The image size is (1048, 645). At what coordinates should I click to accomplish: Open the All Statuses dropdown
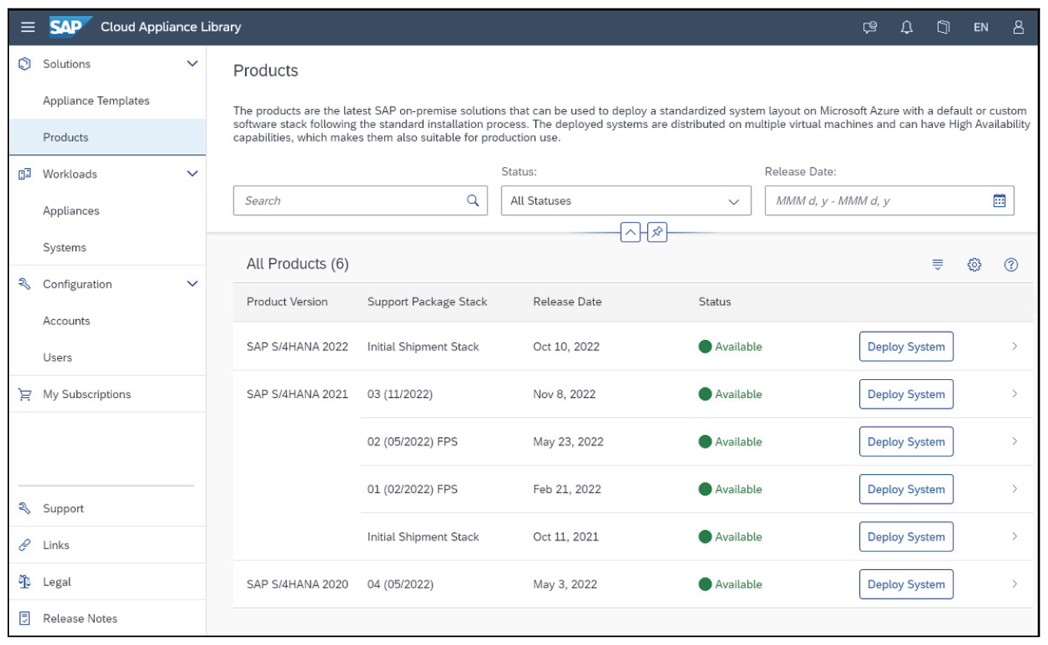click(626, 201)
